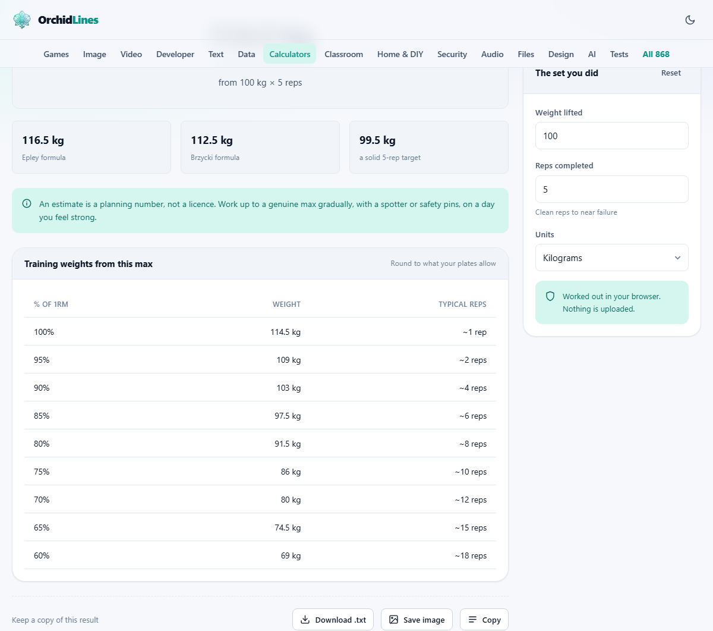Click the ~18 reps cell
713x631 pixels.
[x=471, y=555]
